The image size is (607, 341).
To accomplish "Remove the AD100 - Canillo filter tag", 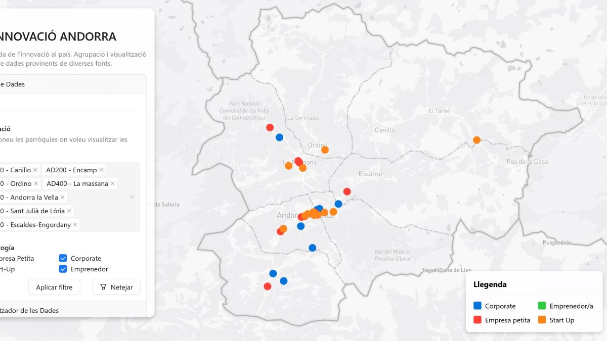I will 35,170.
